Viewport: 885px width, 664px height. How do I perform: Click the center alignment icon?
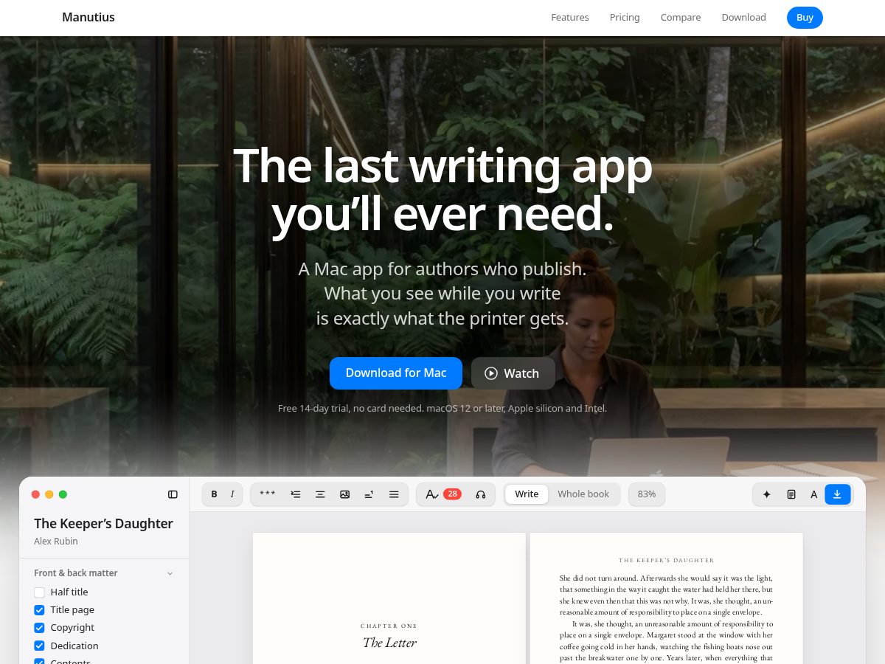[x=320, y=494]
